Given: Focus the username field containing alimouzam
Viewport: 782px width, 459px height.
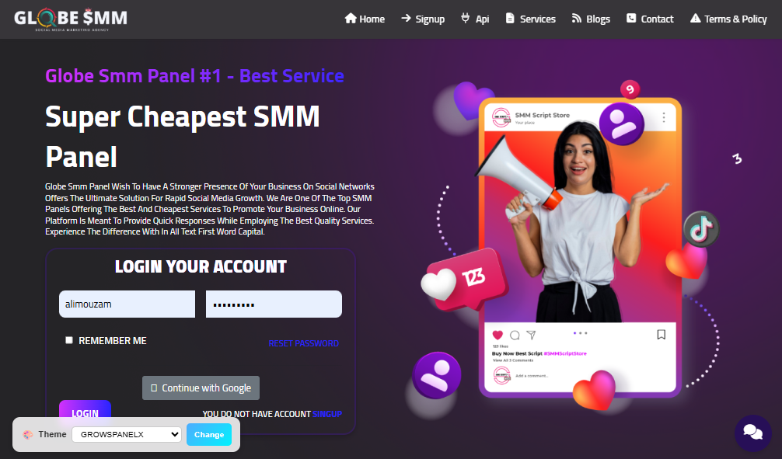Looking at the screenshot, I should (x=127, y=304).
